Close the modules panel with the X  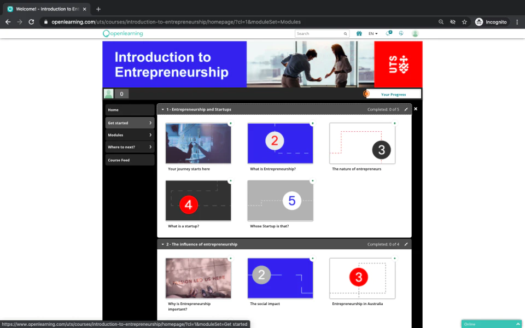[416, 109]
